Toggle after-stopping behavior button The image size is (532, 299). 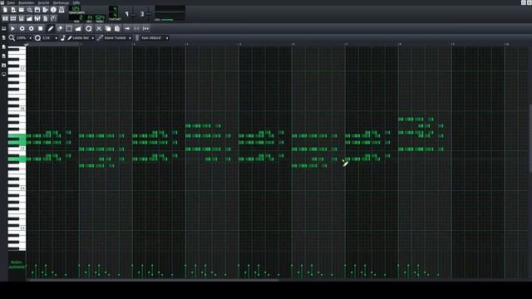[146, 28]
